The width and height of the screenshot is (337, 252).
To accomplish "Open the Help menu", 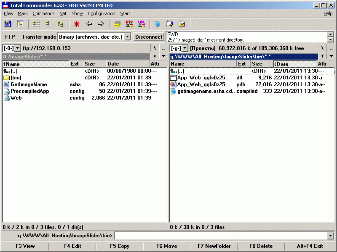I will click(x=328, y=13).
